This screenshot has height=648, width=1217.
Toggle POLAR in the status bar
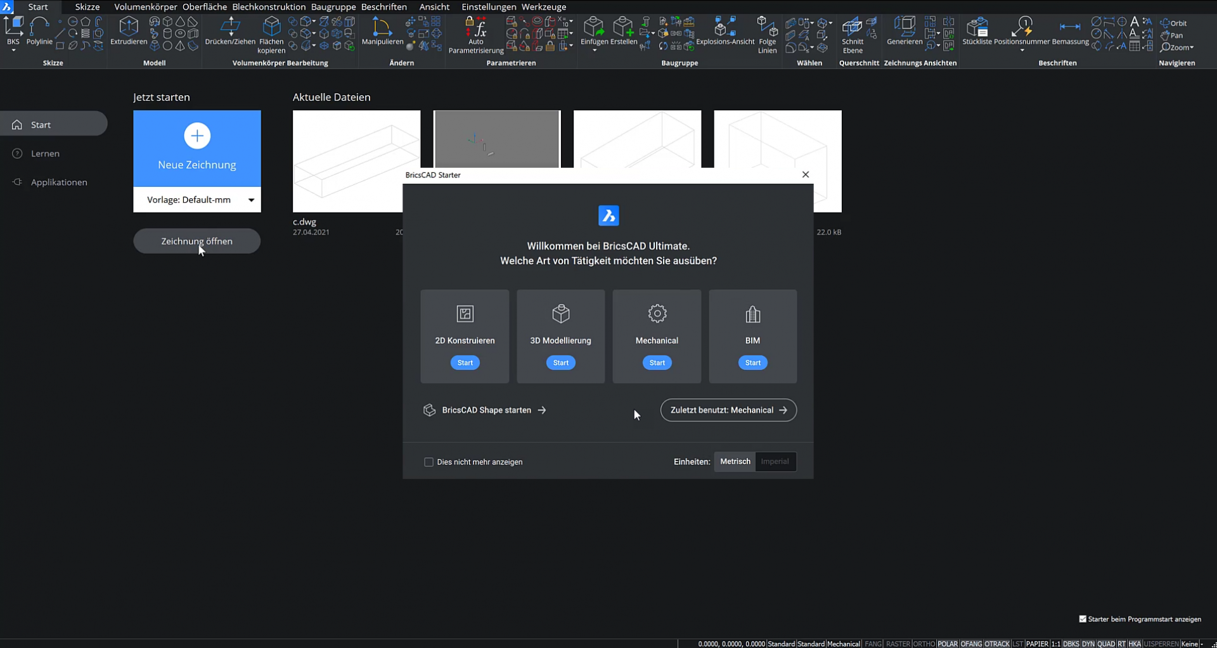click(x=948, y=644)
